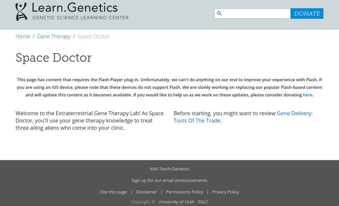Visit the Teach.Genetics footer link
This screenshot has height=206, width=339.
point(169,169)
